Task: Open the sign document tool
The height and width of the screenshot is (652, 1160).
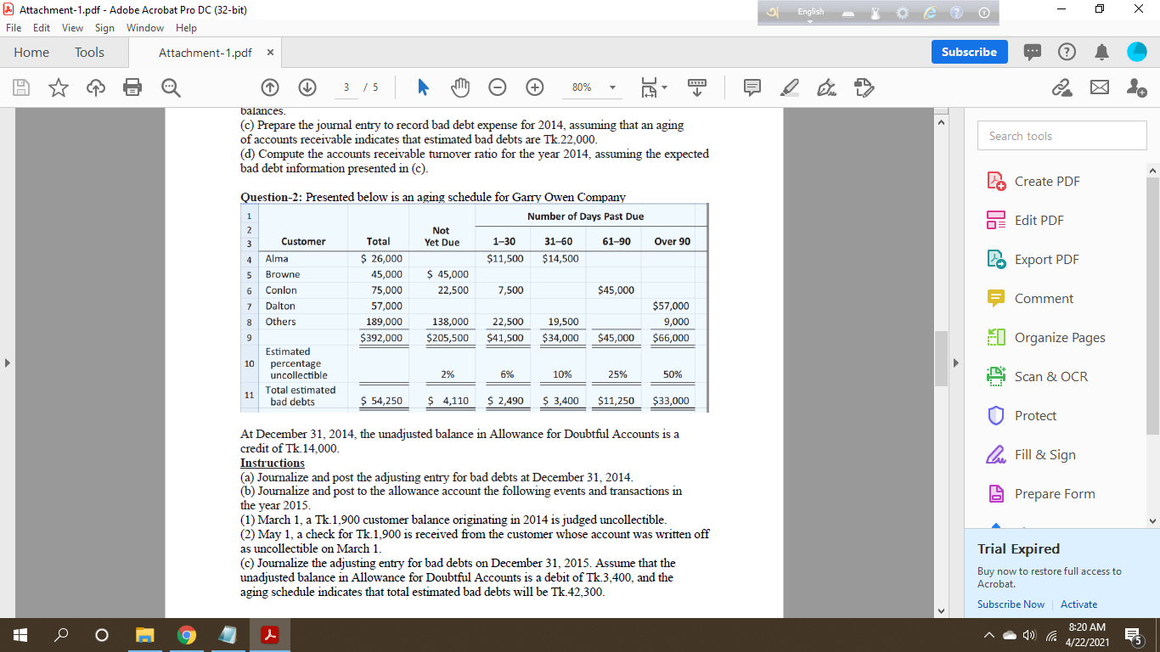Action: tap(826, 87)
